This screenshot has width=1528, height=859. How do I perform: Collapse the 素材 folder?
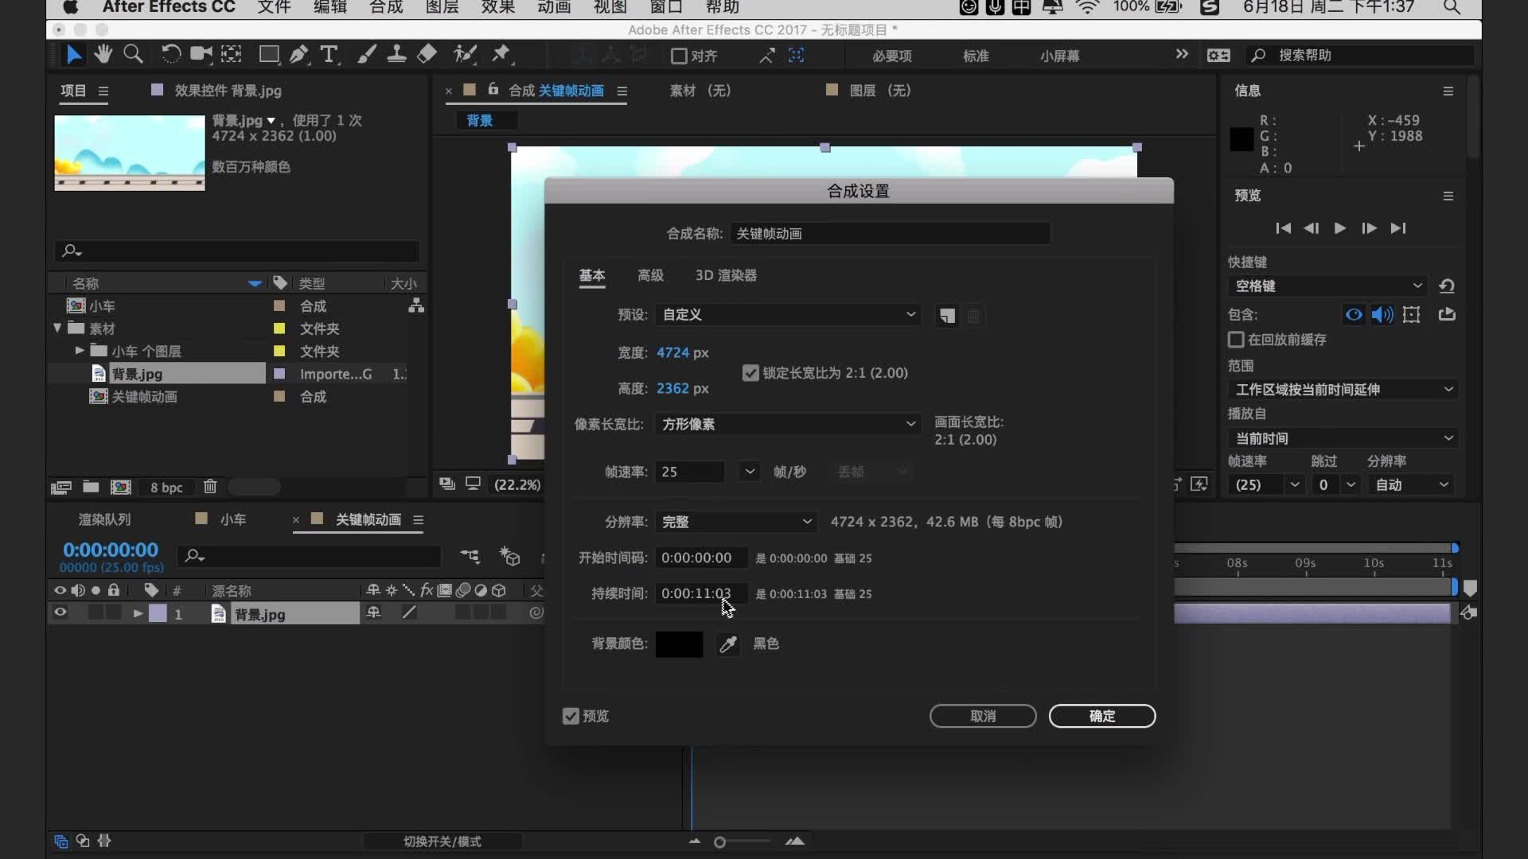(57, 328)
